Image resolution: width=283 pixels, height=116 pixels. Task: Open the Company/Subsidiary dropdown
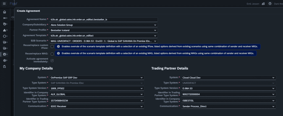[x=103, y=25]
